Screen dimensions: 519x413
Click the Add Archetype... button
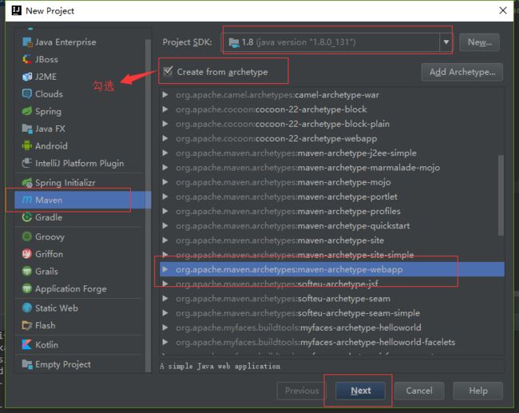[462, 72]
